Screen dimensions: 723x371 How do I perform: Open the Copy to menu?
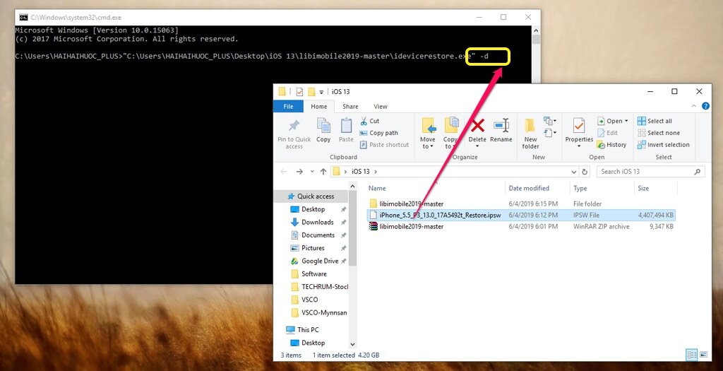450,134
